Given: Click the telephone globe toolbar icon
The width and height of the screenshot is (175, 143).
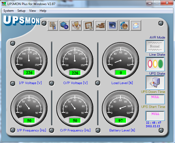Looking at the screenshot, I should [124, 25].
